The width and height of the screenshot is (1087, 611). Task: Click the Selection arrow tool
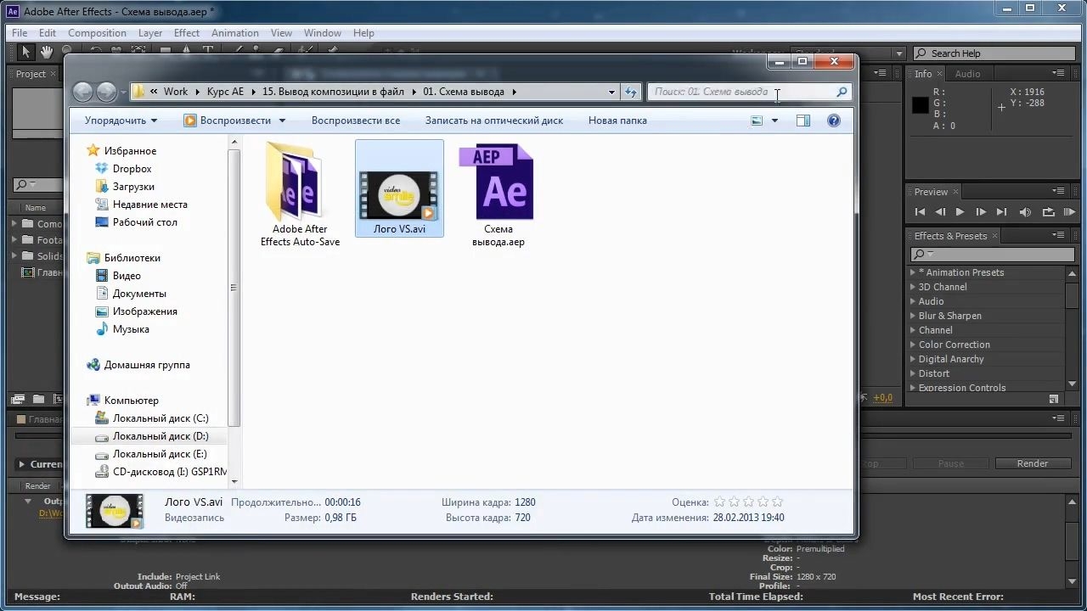(x=25, y=52)
